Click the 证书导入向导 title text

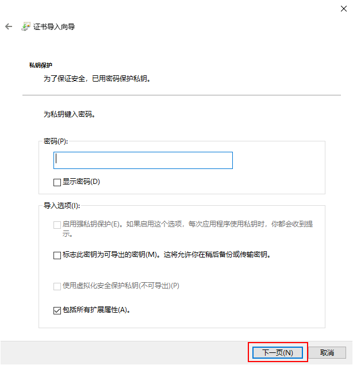54,27
